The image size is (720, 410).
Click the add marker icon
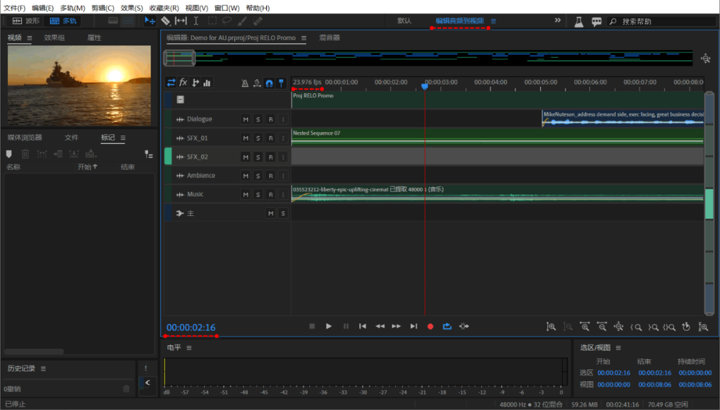[9, 154]
